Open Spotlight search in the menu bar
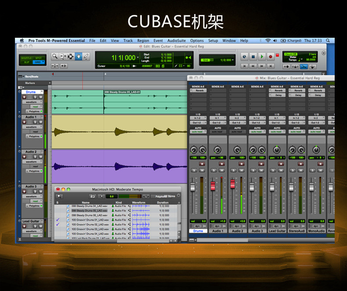Screen dimensions: 347x291 click(x=328, y=40)
